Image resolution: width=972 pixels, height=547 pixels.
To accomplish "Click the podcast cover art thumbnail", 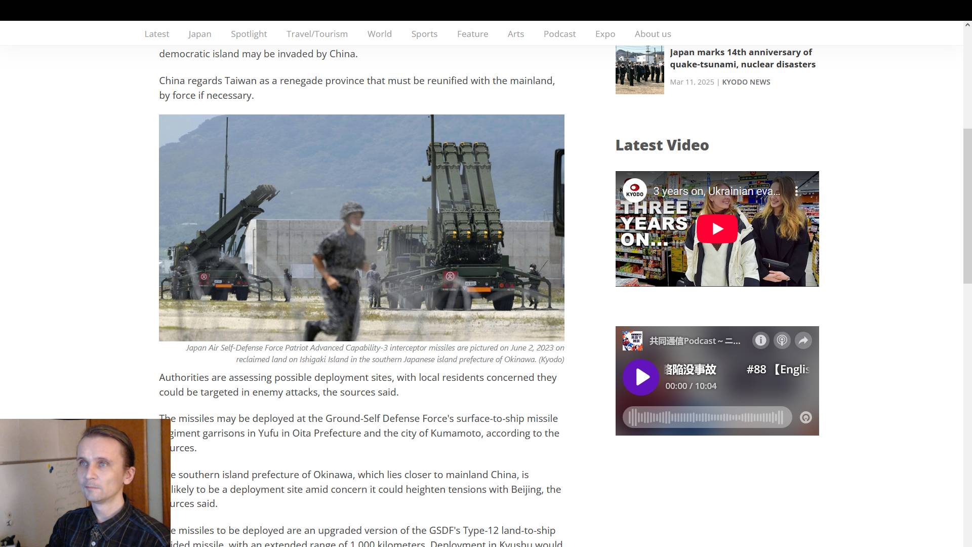I will [632, 341].
